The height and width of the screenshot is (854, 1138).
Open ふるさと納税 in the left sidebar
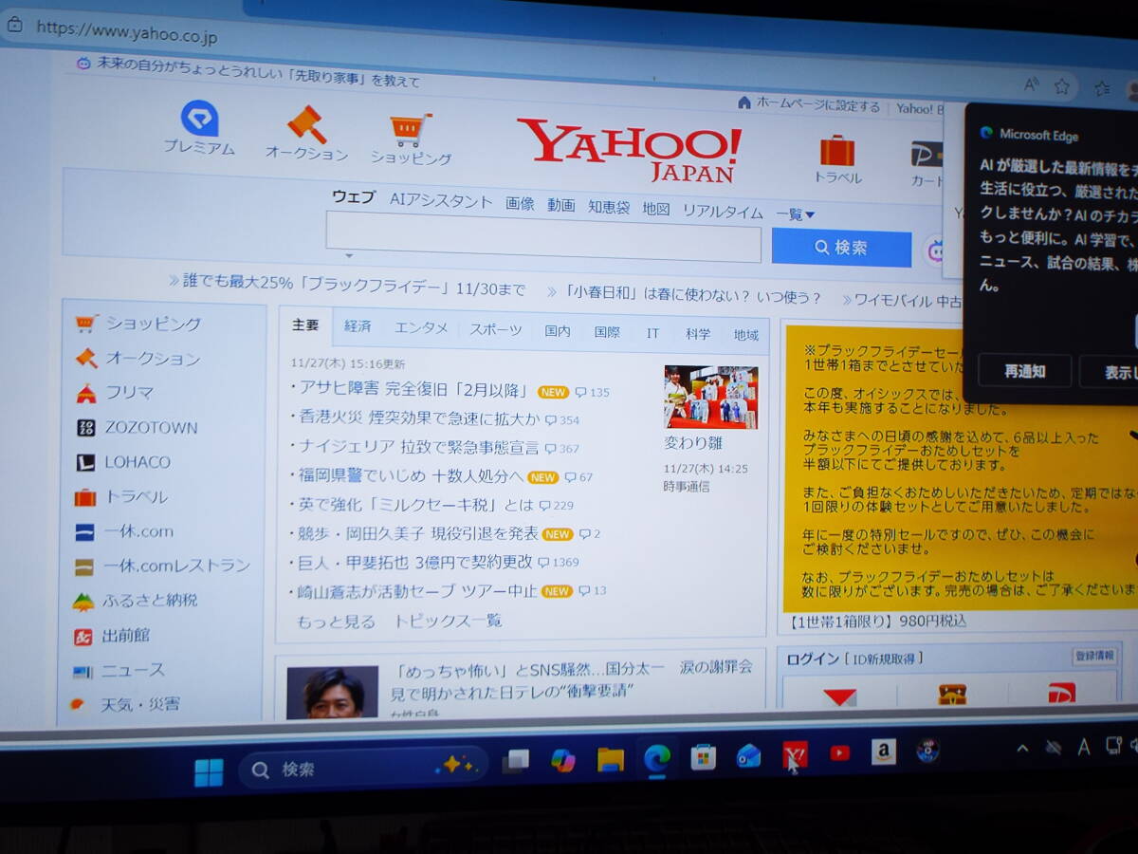pos(136,601)
